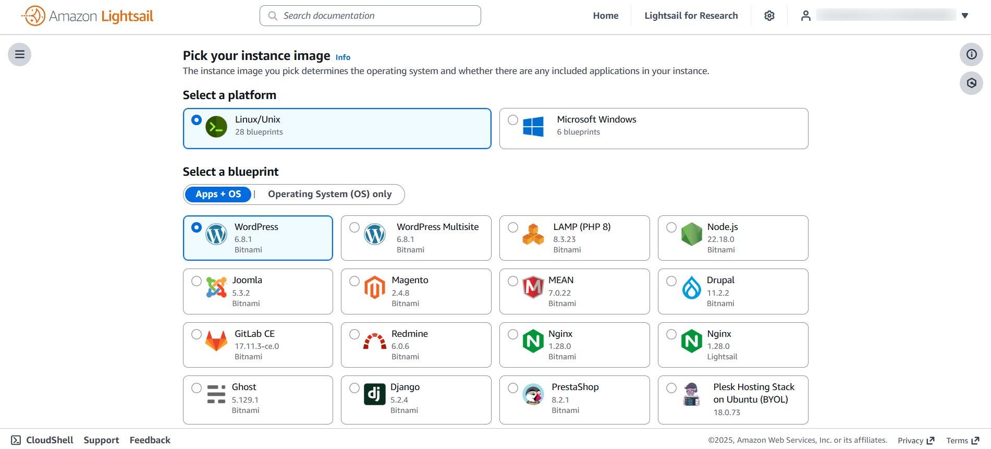Switch to Apps + OS tab
This screenshot has width=991, height=449.
tap(218, 194)
